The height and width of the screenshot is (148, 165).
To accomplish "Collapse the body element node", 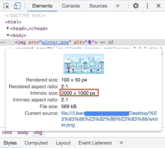I will click(x=8, y=35).
